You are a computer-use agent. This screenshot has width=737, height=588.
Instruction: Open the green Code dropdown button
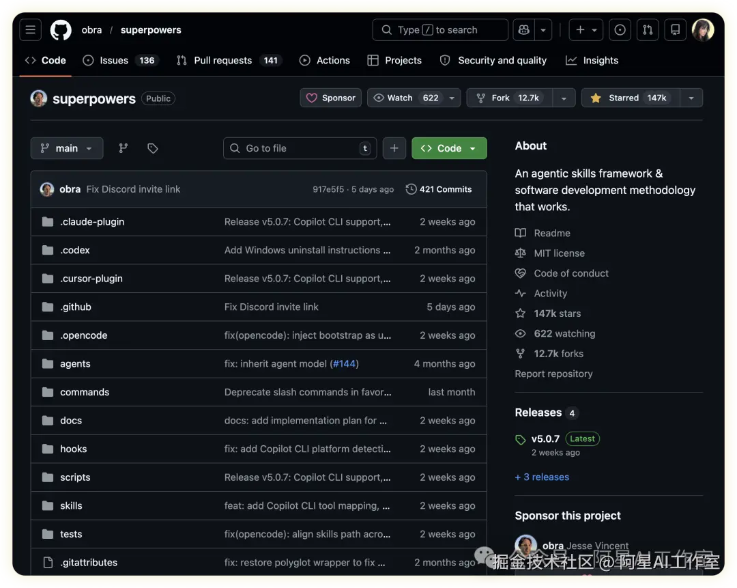(449, 148)
